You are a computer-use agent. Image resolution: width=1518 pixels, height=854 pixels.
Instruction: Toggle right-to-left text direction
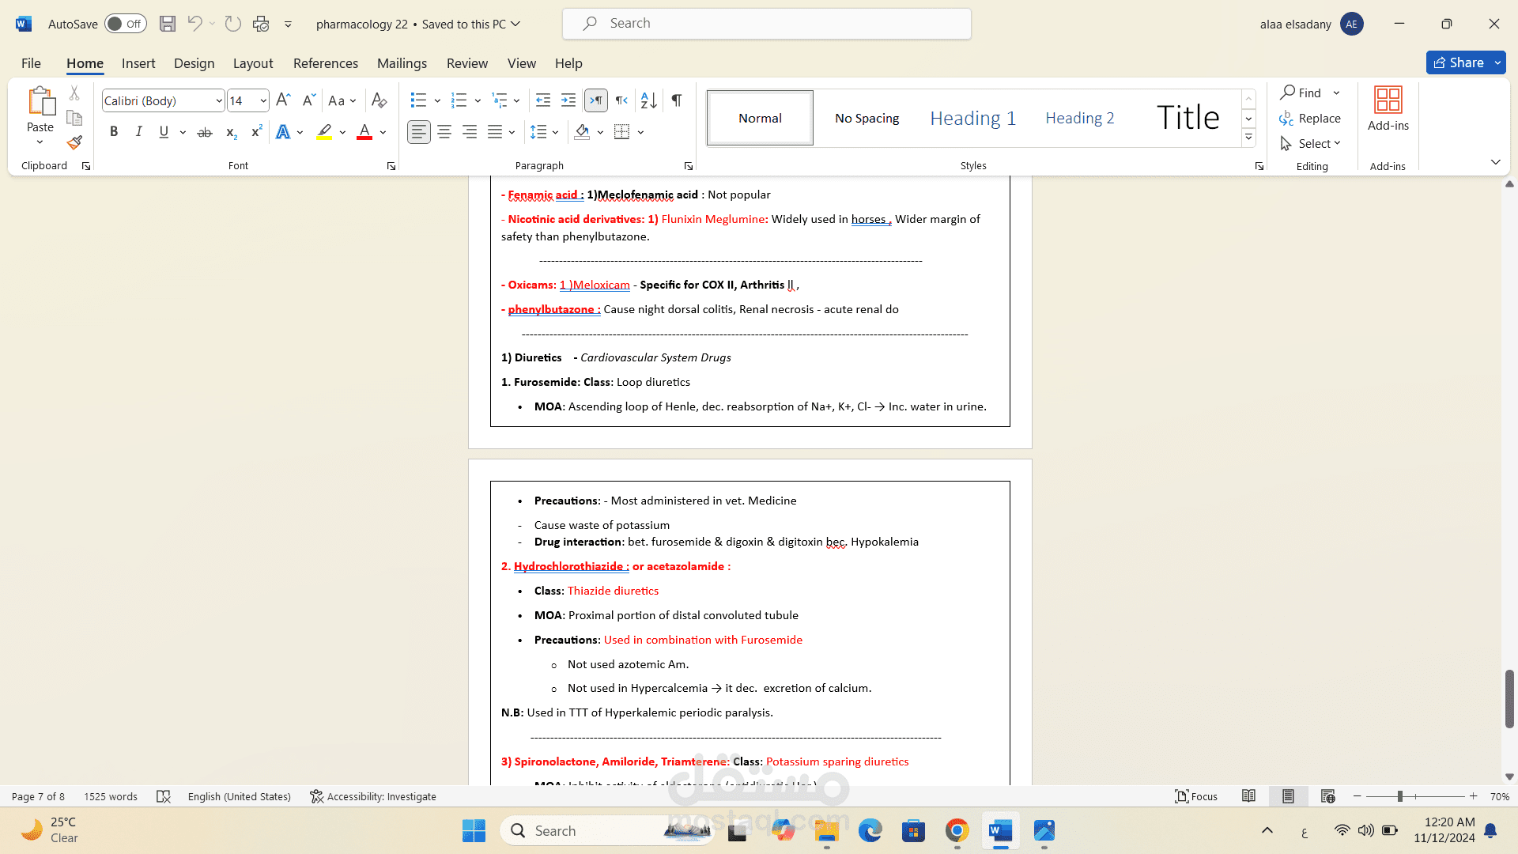click(x=622, y=100)
